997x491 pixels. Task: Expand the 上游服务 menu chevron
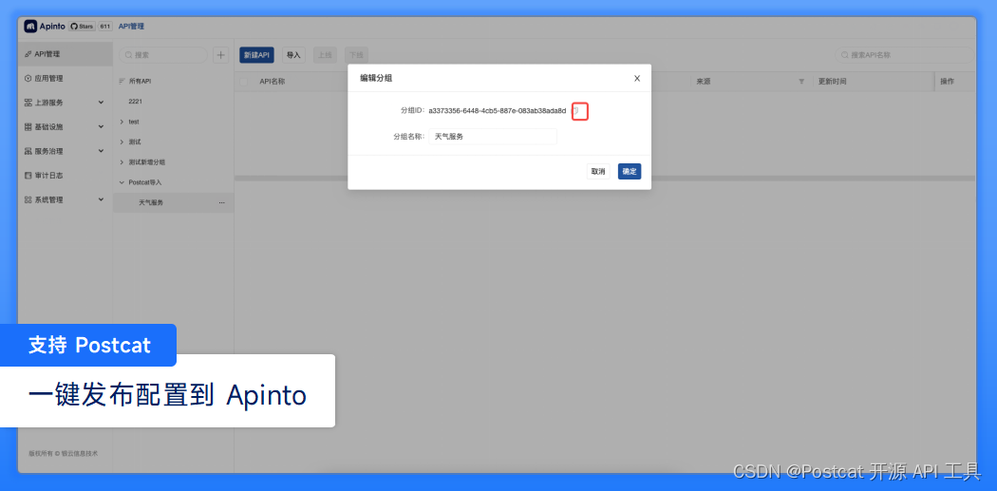101,103
